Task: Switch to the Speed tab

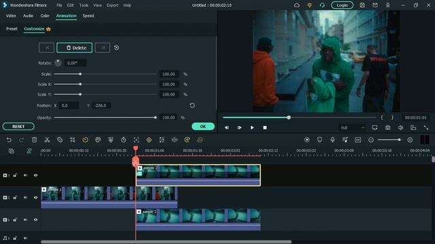Action: point(88,16)
